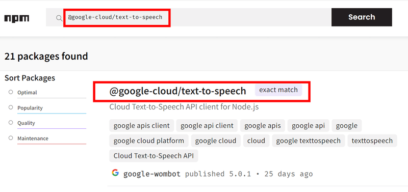Select the Maintenance sort radio button

point(11,138)
